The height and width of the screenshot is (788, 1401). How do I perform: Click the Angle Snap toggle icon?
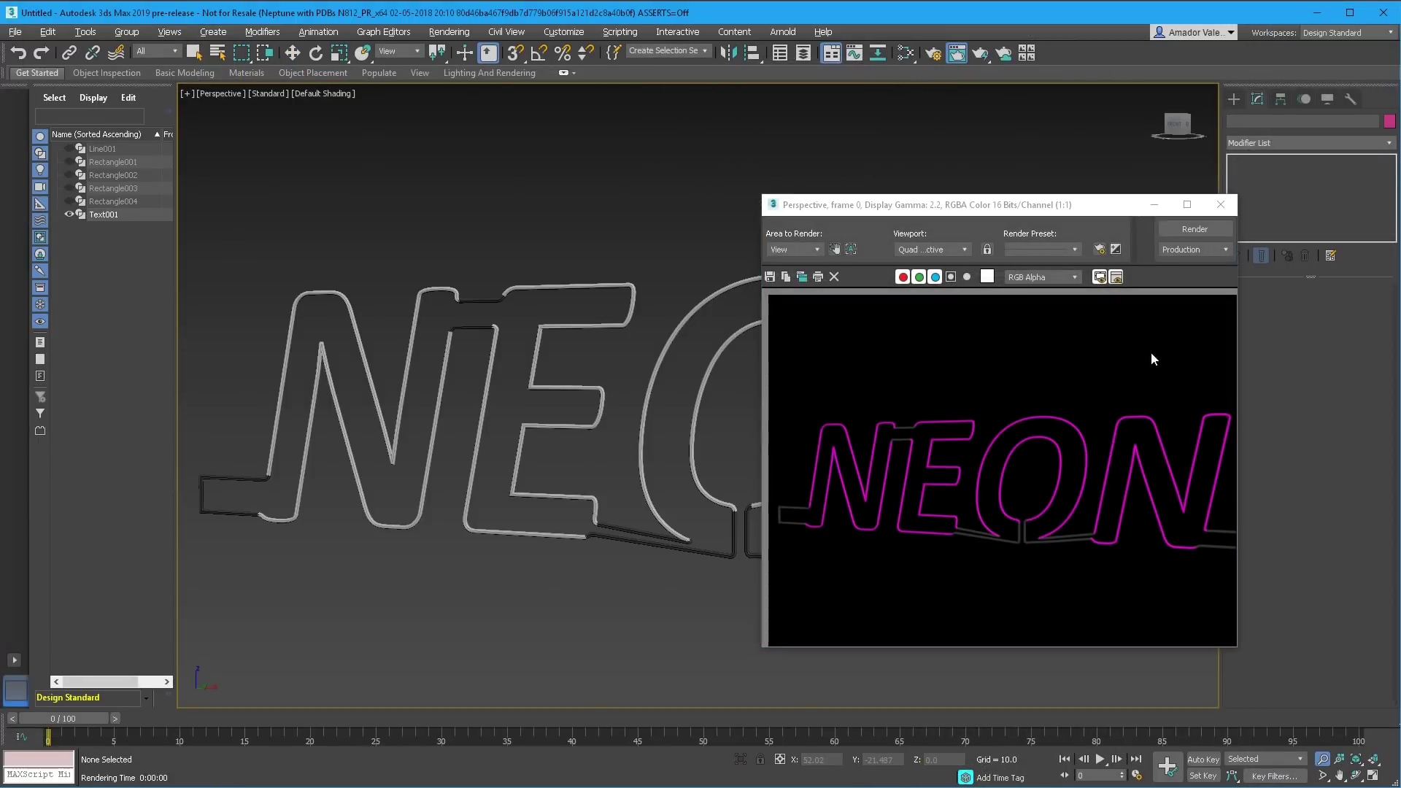(539, 53)
